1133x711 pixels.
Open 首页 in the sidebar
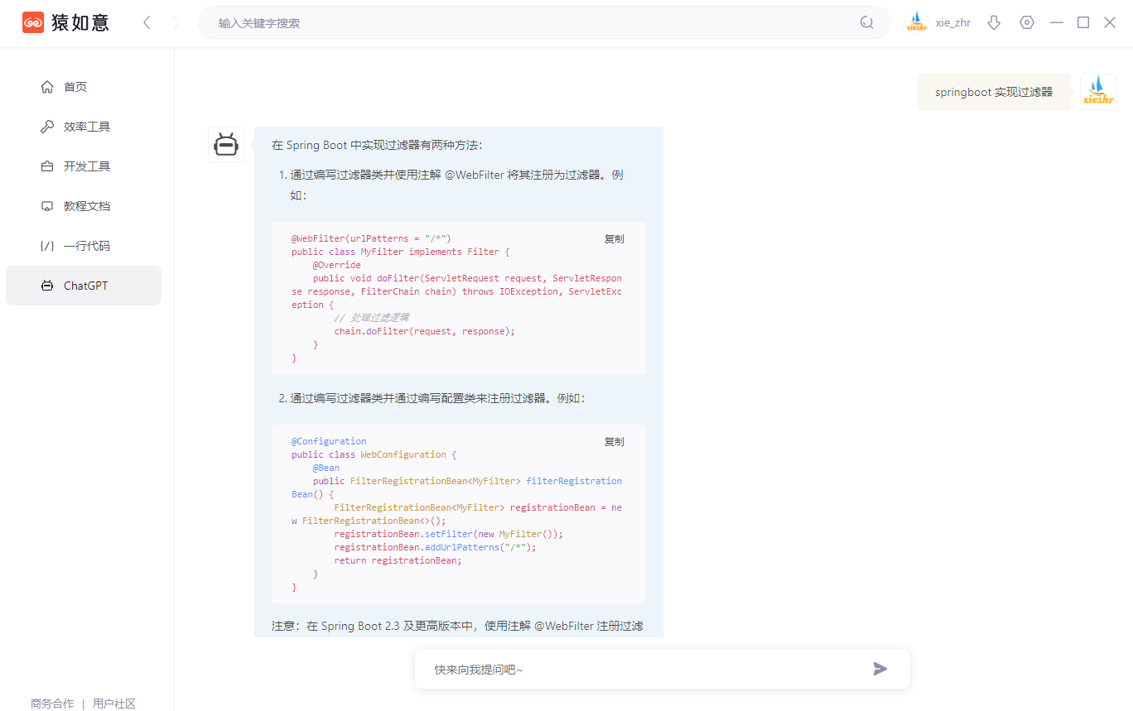point(75,87)
